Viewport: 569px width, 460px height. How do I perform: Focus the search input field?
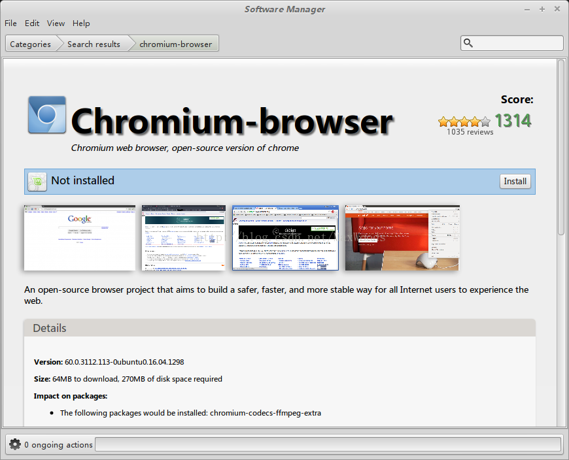click(x=511, y=43)
